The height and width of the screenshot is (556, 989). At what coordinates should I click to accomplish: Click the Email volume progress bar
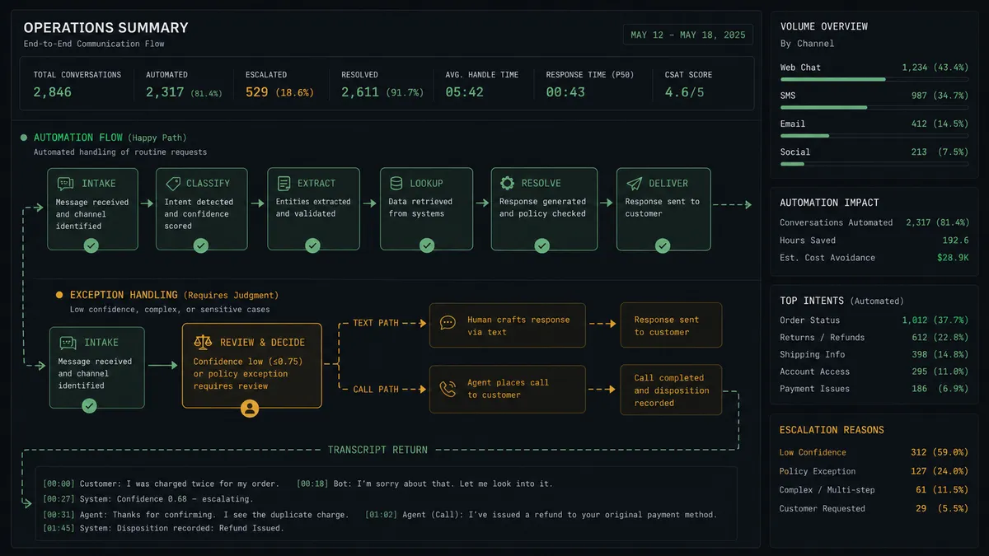pos(874,135)
